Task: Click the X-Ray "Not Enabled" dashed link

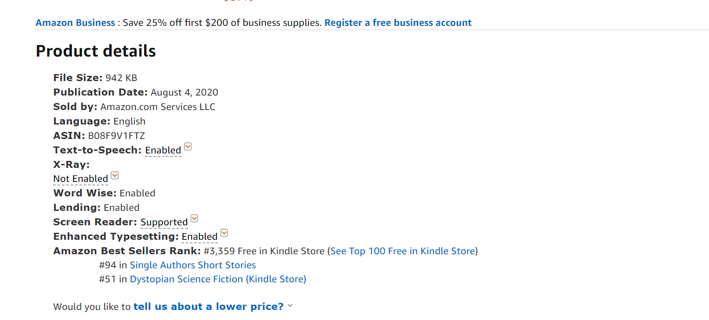Action: 80,179
